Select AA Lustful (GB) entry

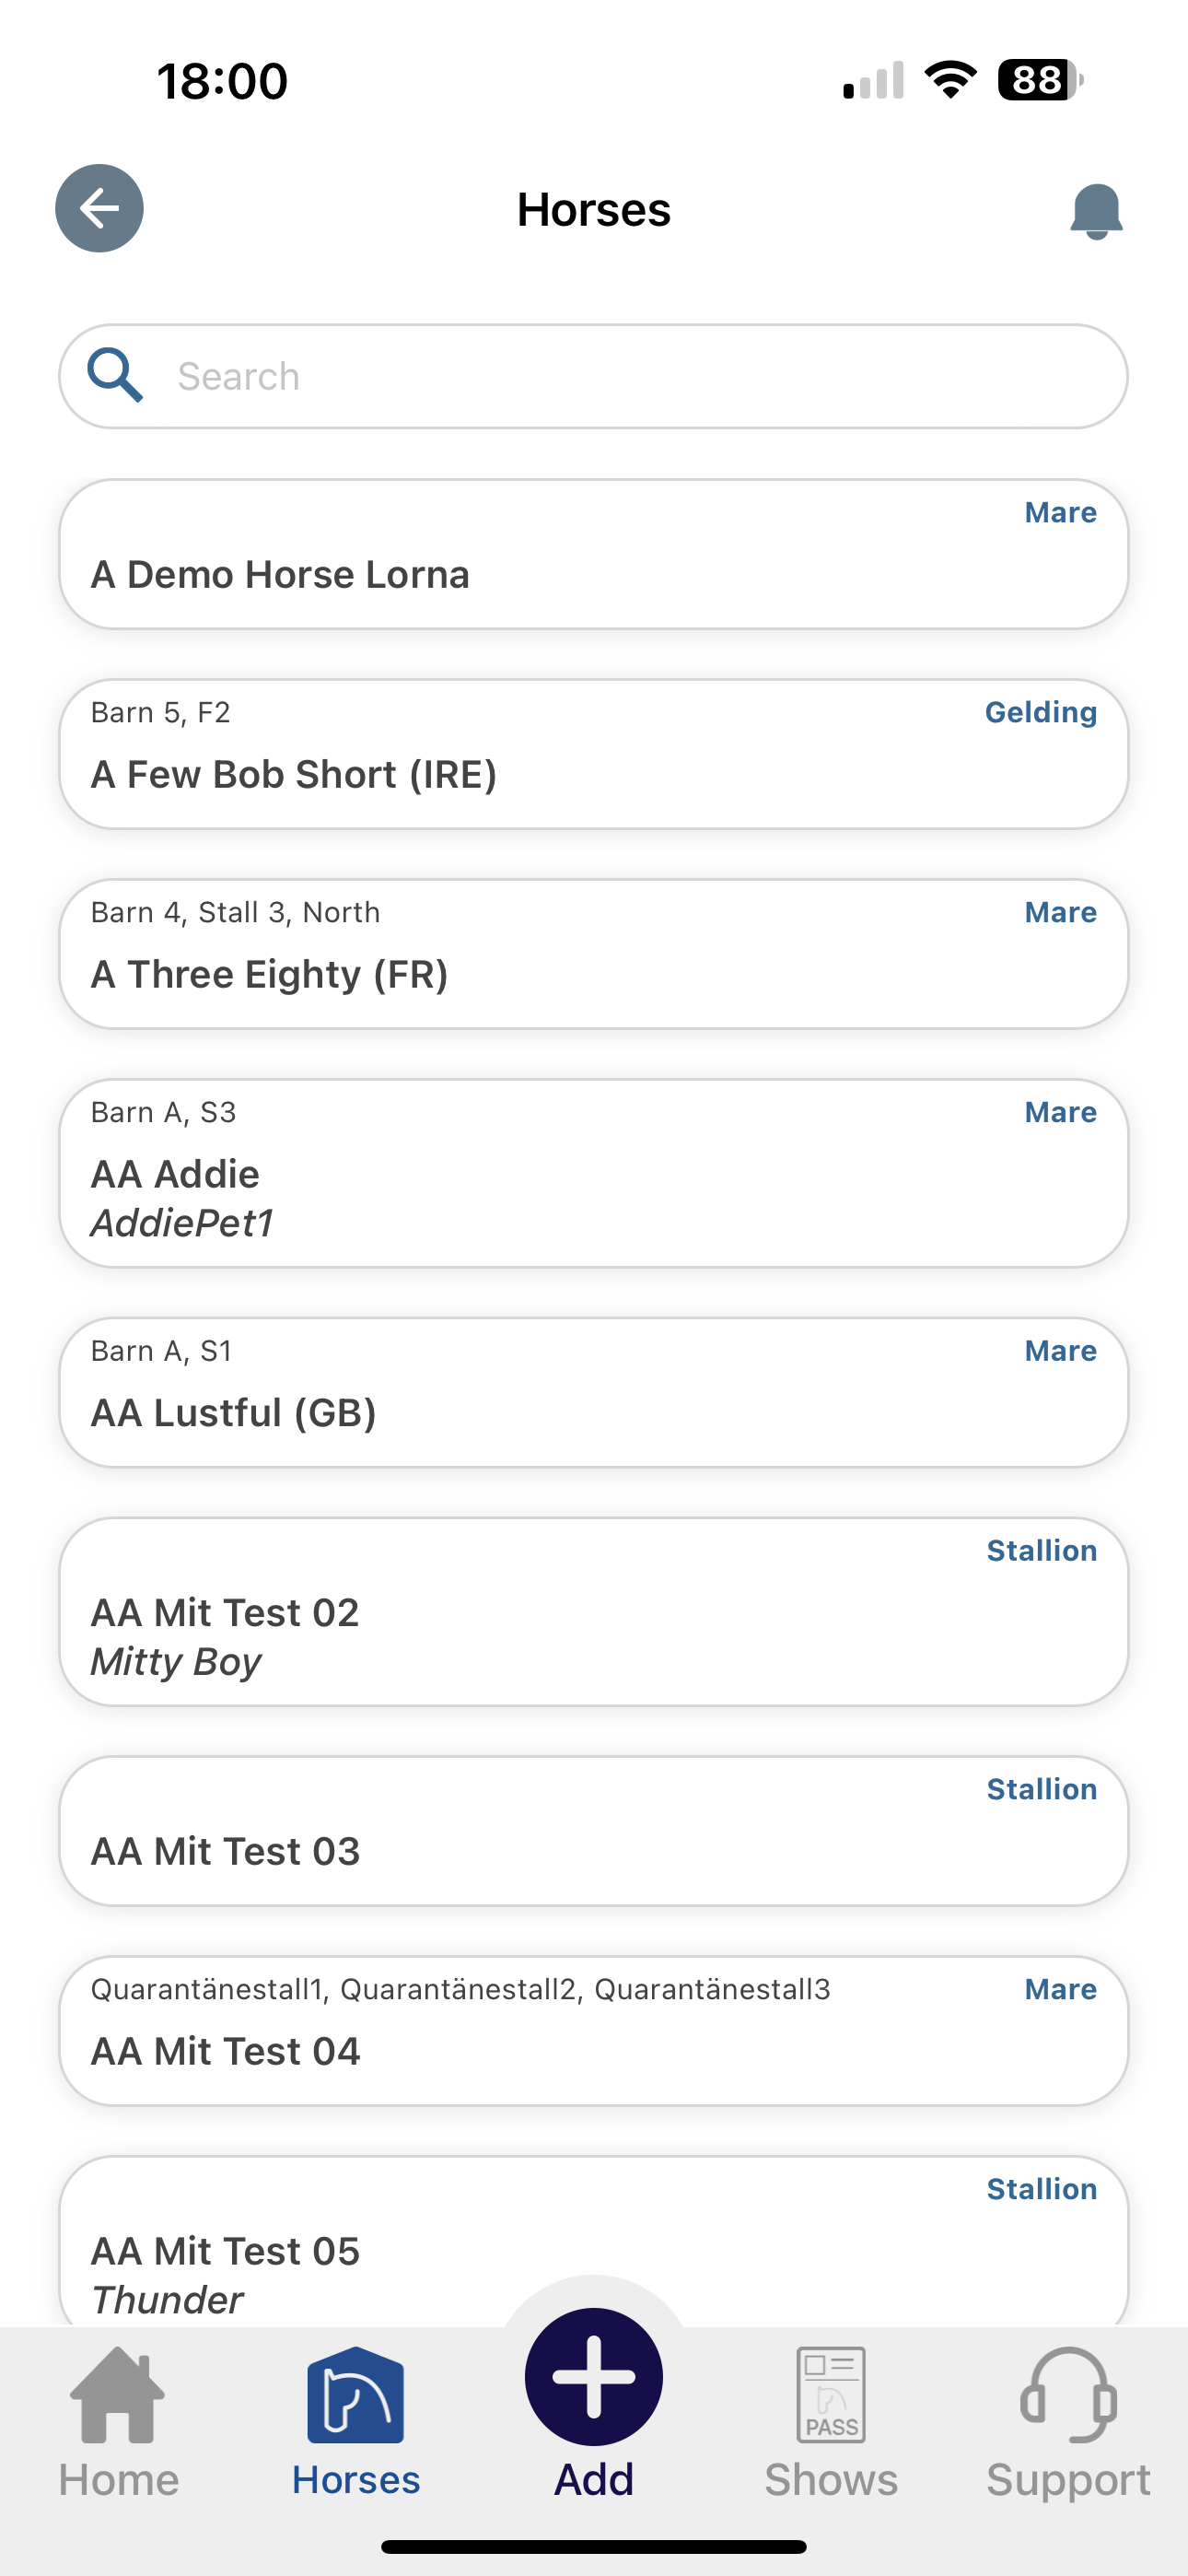[x=594, y=1392]
